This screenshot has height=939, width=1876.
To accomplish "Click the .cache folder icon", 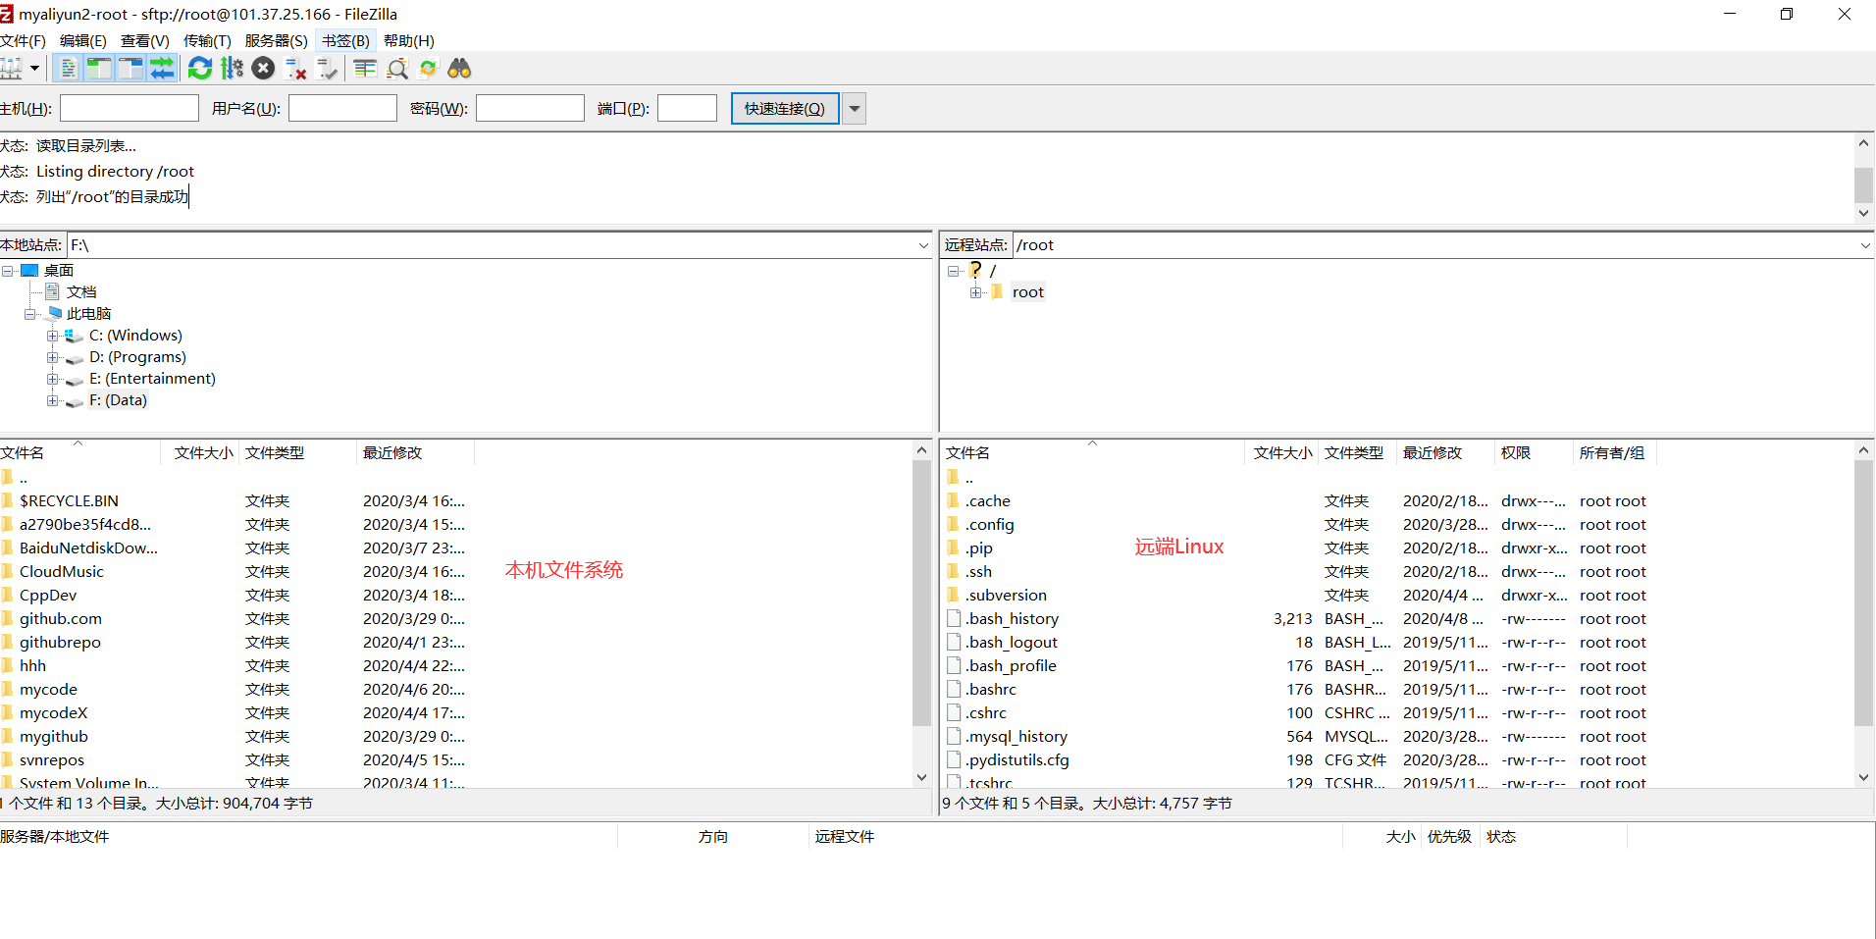I will (953, 500).
